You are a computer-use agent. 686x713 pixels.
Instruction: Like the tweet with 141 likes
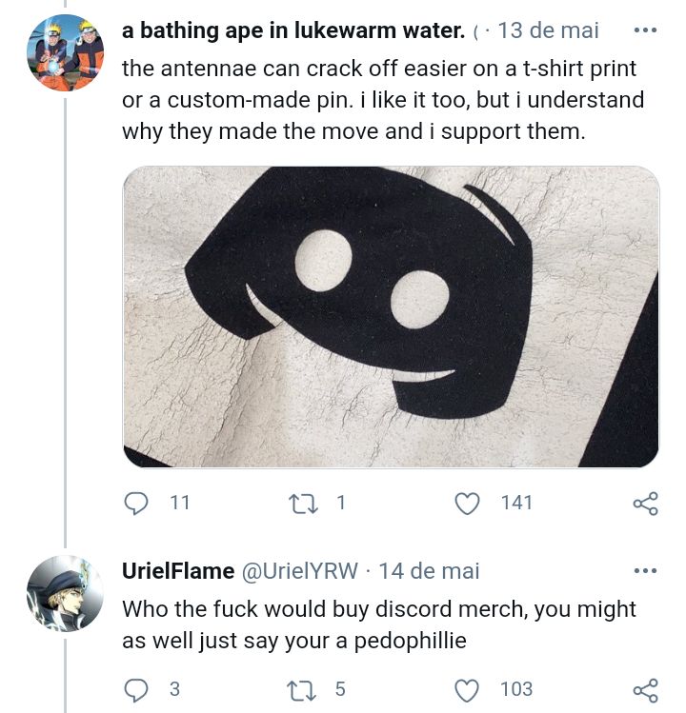[467, 503]
